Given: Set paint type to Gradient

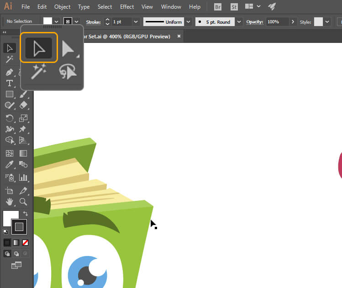Looking at the screenshot, I should click(16, 242).
